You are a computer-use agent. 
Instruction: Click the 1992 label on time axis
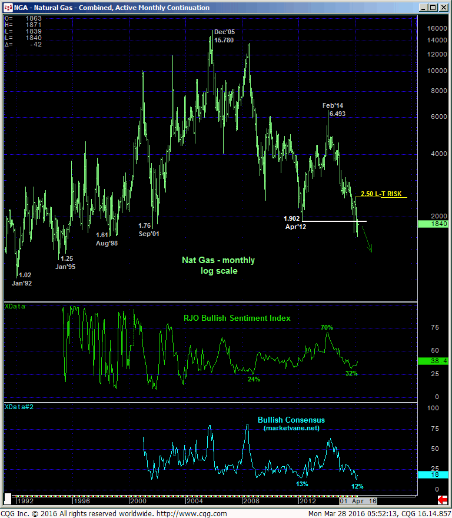(x=25, y=501)
